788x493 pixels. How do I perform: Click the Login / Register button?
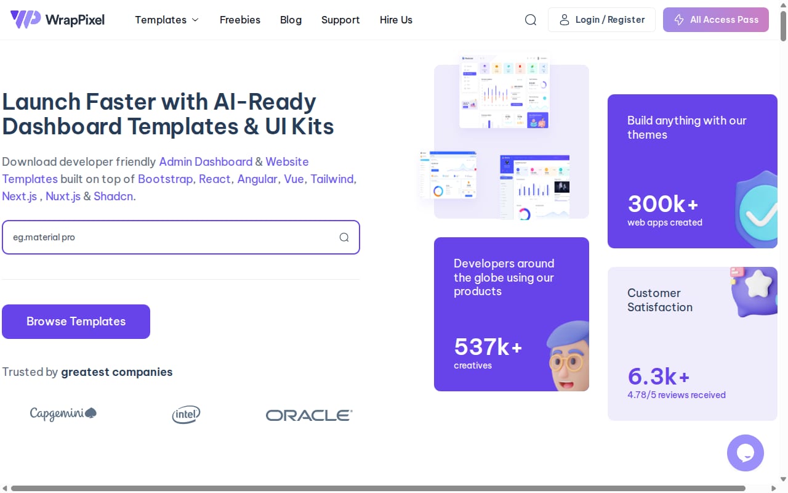coord(601,20)
